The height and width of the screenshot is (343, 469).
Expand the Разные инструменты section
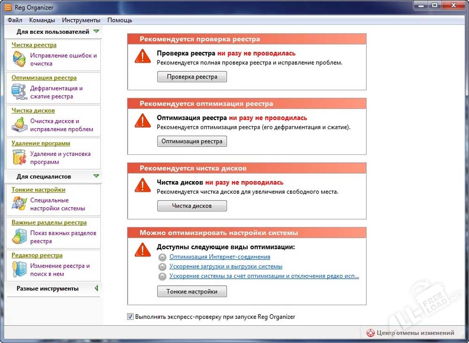point(96,289)
